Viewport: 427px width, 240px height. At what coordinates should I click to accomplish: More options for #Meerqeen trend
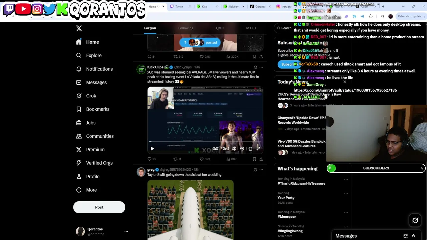click(346, 213)
